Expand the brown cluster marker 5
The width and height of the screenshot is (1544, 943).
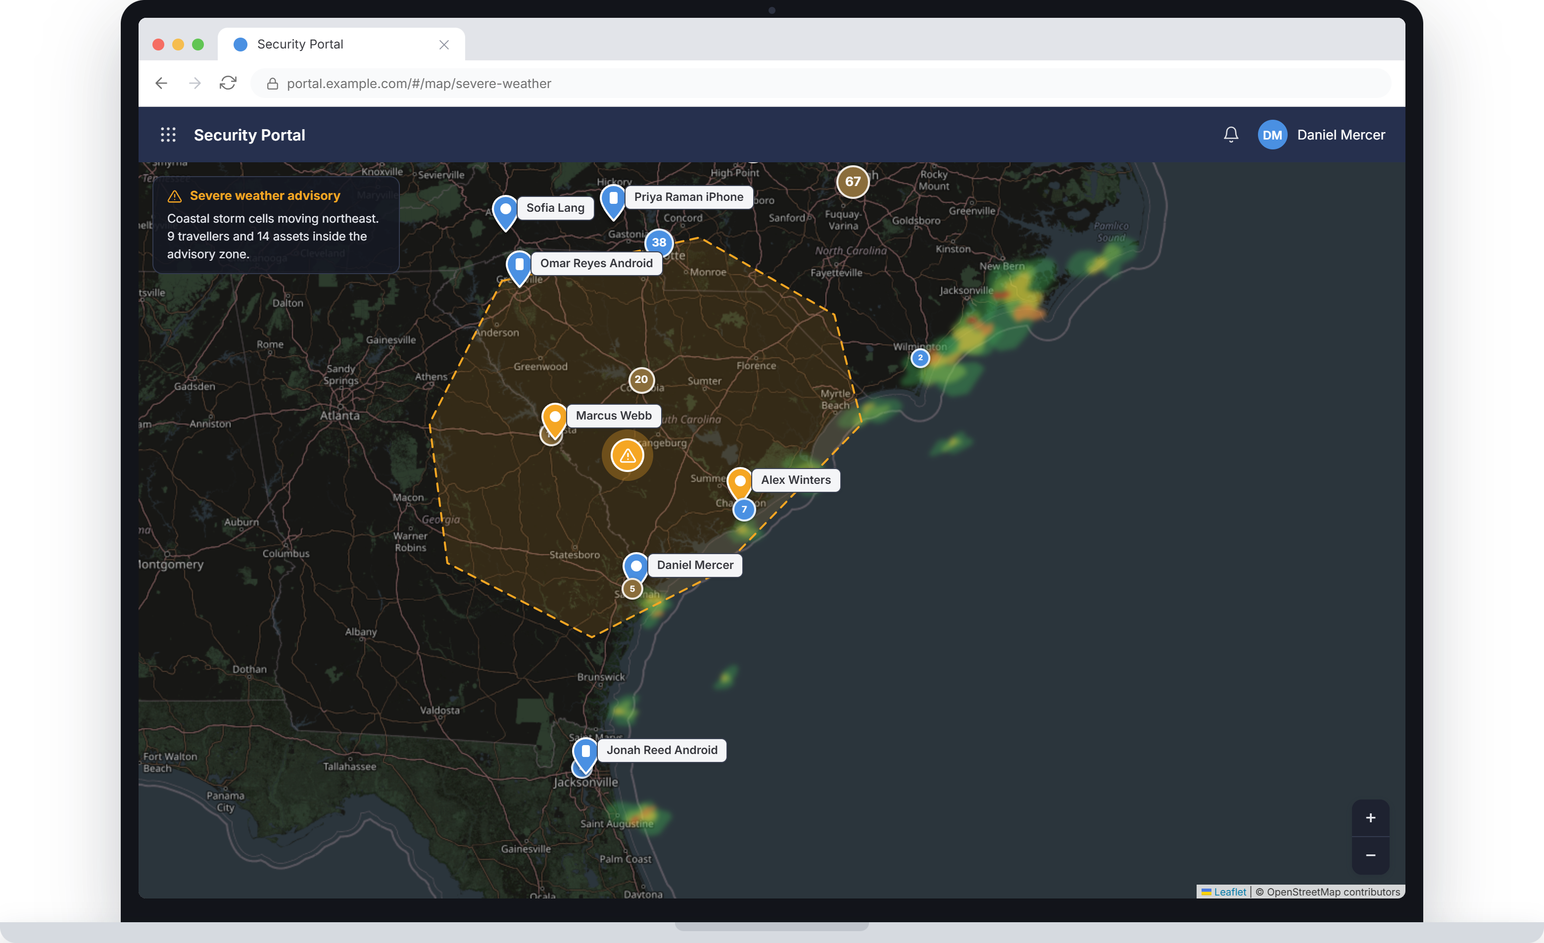point(632,589)
